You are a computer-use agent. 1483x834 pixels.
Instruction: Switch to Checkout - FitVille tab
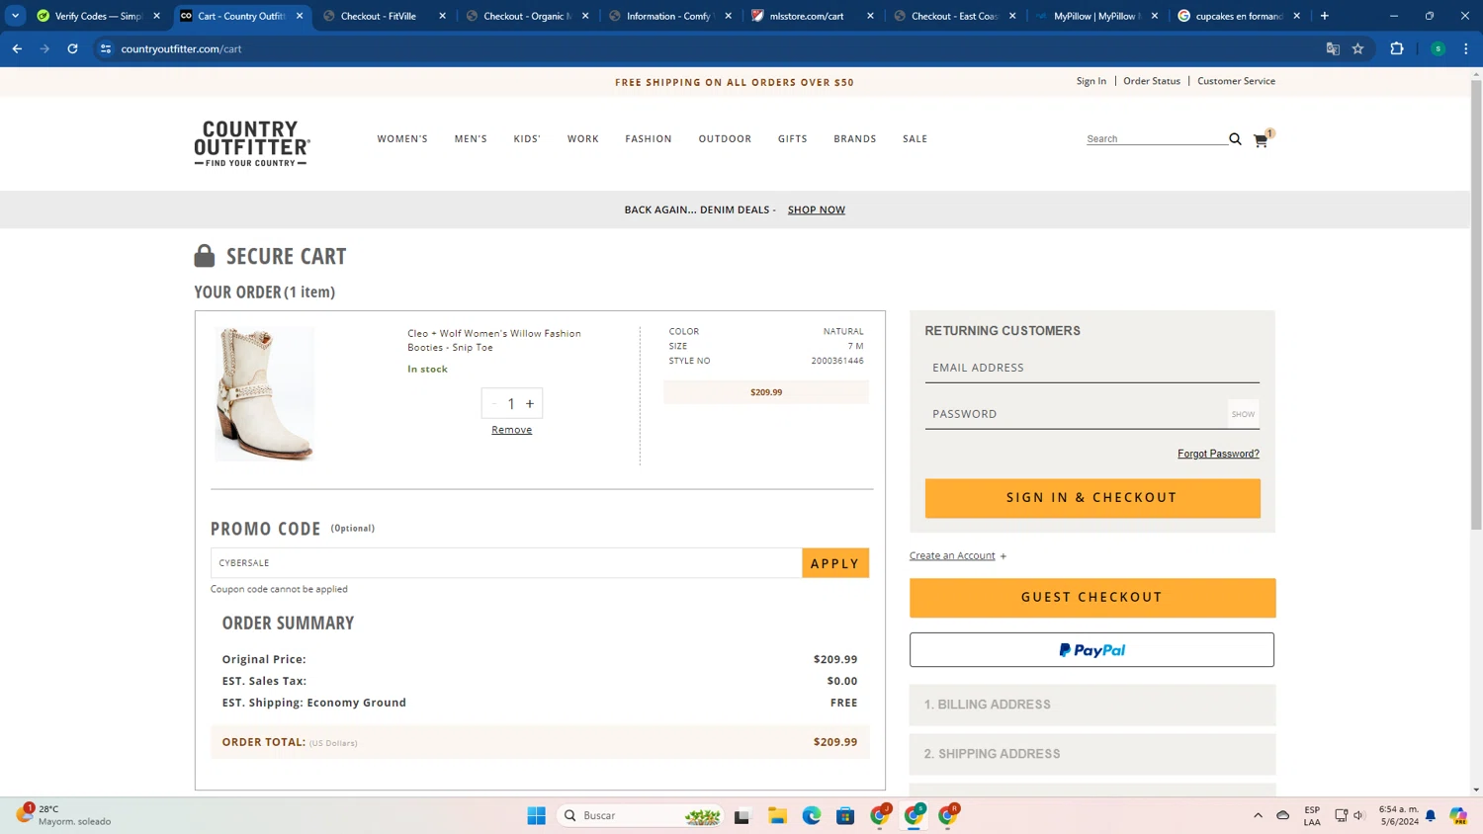[x=385, y=16]
